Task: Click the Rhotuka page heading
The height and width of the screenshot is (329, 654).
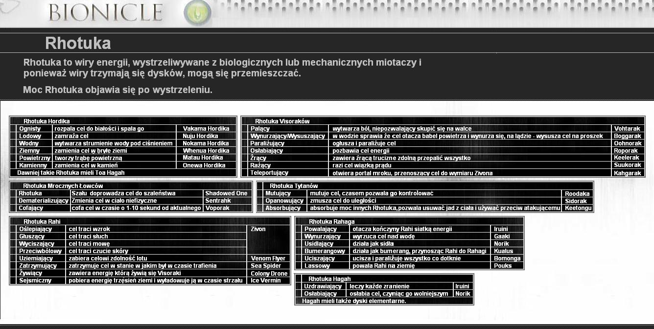Action: point(78,43)
